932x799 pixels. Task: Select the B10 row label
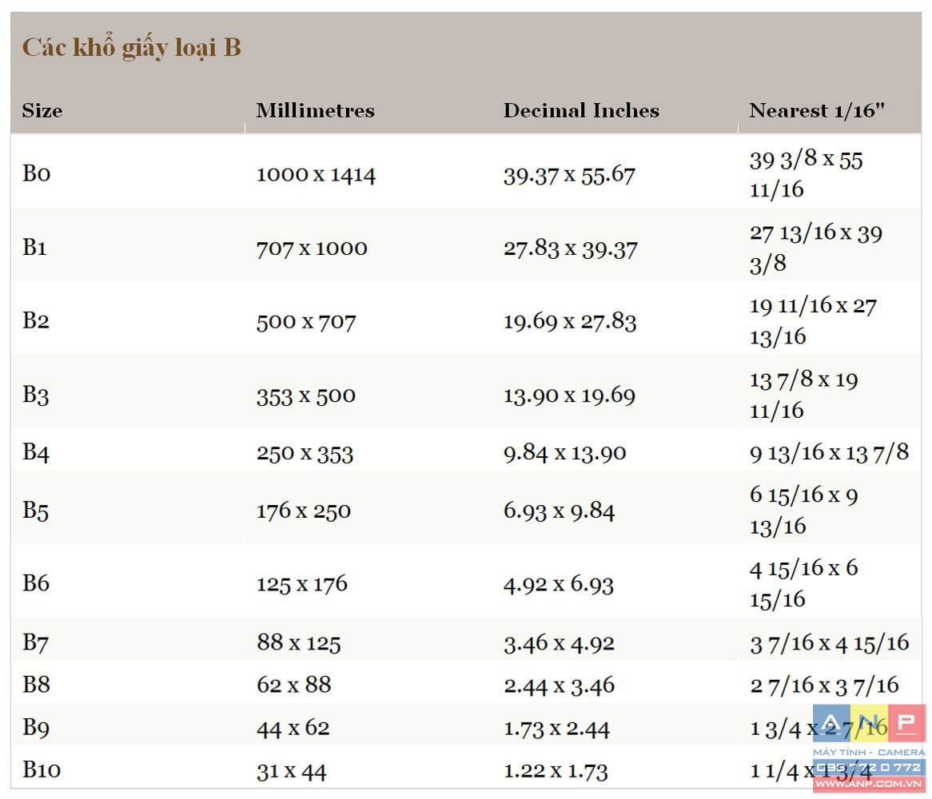[x=42, y=771]
